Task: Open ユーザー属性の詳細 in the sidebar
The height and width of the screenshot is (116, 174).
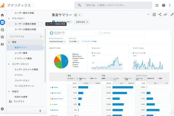Action: (24, 13)
